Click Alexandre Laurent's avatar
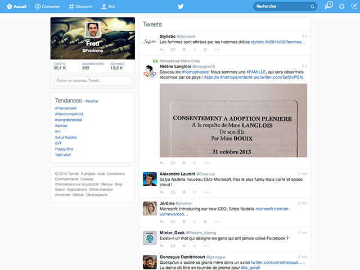Image resolution: width=360 pixels, height=270 pixels. click(150, 179)
